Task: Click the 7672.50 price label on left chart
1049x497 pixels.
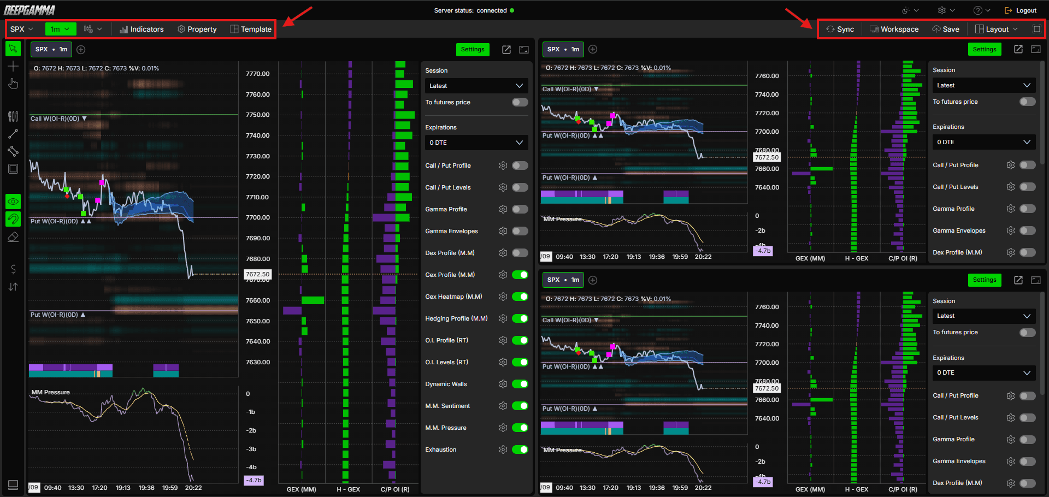Action: [x=257, y=274]
